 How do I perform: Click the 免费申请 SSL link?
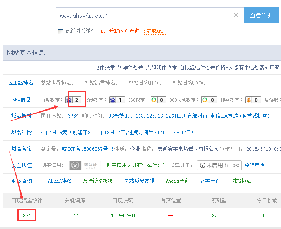[255, 165]
